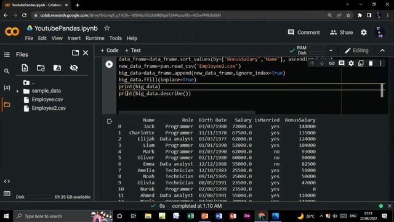Add a new text cell
The height and width of the screenshot is (222, 394).
click(133, 51)
